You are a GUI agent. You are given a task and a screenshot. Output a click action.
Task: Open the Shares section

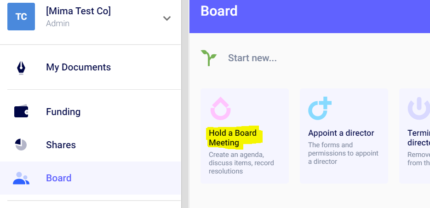pos(61,145)
